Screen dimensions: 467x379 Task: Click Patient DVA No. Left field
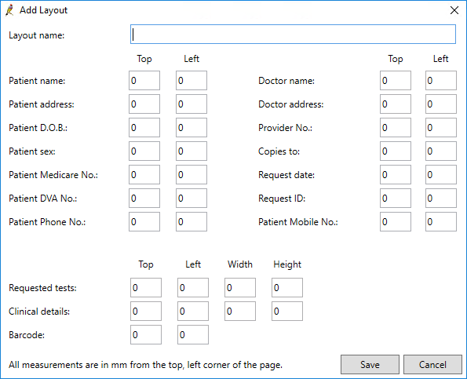(x=192, y=198)
